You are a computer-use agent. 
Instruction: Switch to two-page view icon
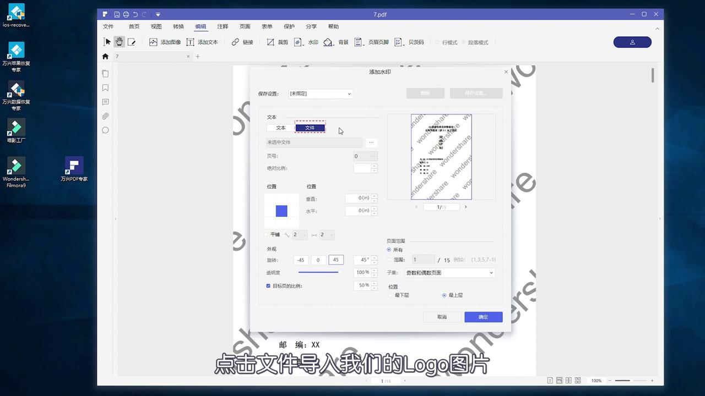(568, 381)
